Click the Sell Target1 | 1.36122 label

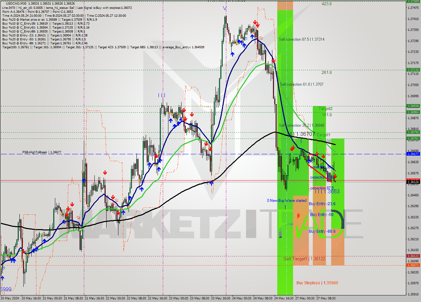(304, 259)
